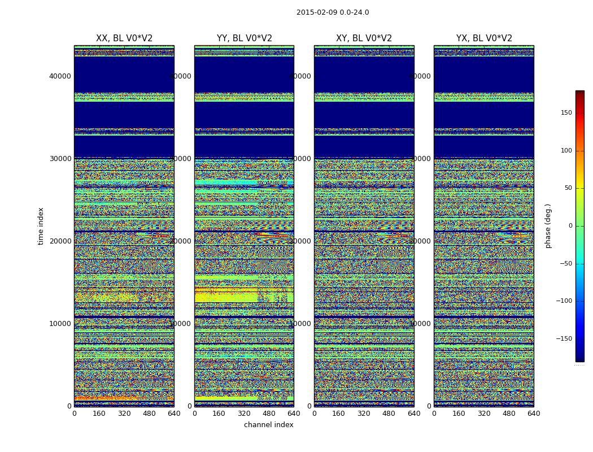Click the figure title '2015-02-09 0.0-24.0'
This screenshot has height=452, width=593.
coord(333,12)
